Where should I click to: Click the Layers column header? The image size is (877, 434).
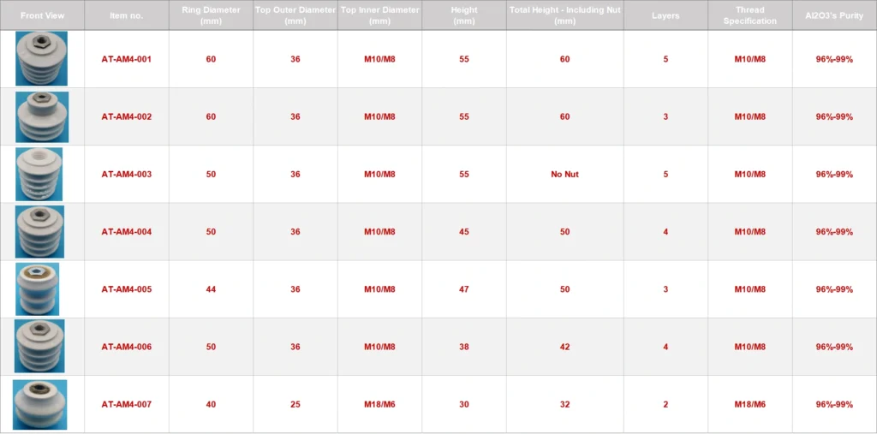[x=665, y=15]
